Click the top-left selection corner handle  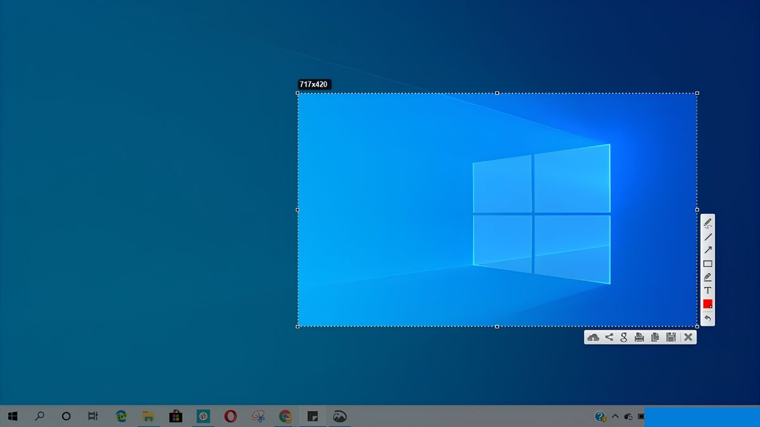(x=298, y=93)
